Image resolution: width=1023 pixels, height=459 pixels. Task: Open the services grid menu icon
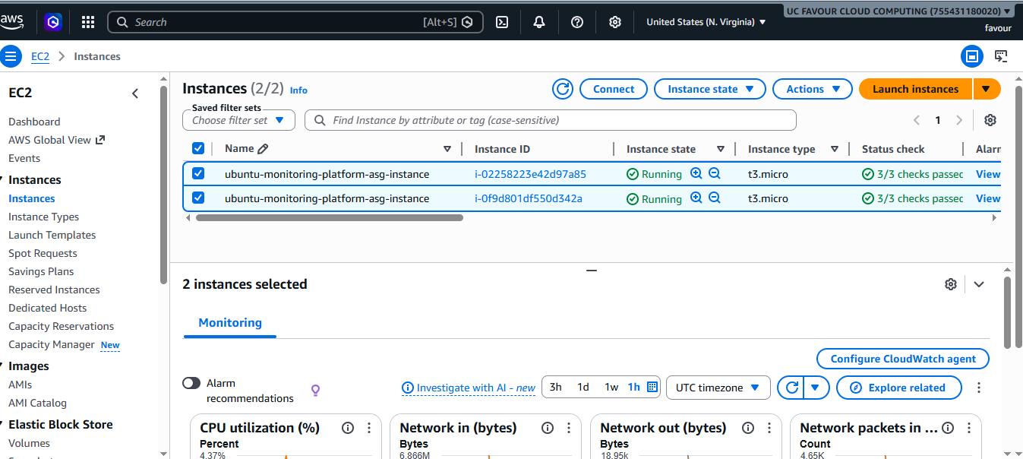[x=88, y=22]
